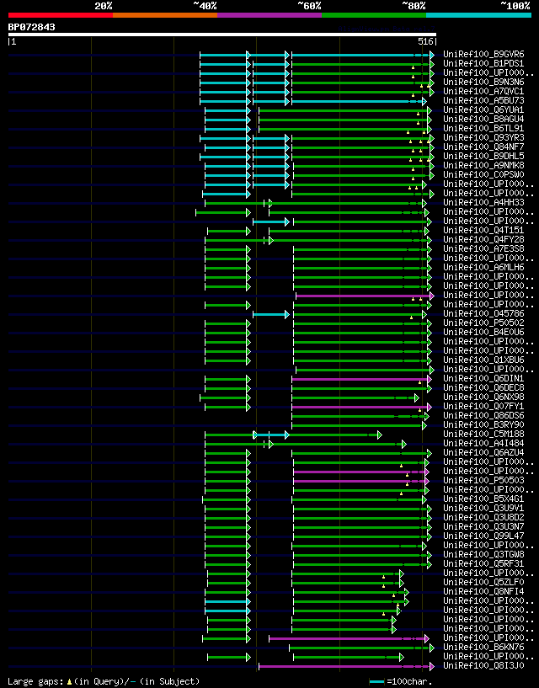Select the UniRef100_Q07FY1 label
This screenshot has height=688, width=539.
pos(483,406)
